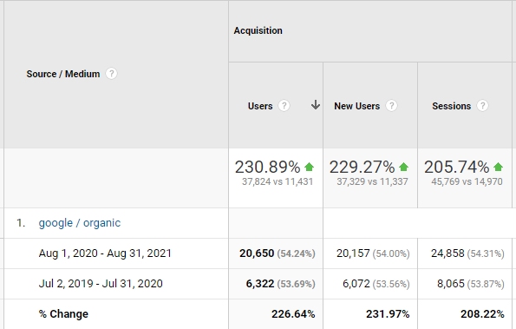Viewport: 516px width, 329px height.
Task: Click the sort arrow in Users column
Action: click(316, 105)
